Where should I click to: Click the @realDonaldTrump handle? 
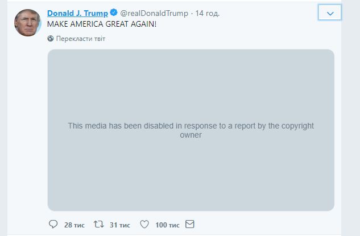pos(154,13)
